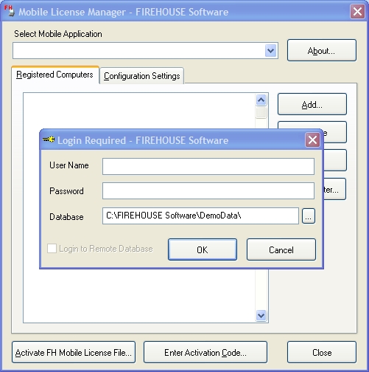Screen dimensions: 369x372
Task: Expand the Select Mobile Application dropdown
Action: click(270, 51)
